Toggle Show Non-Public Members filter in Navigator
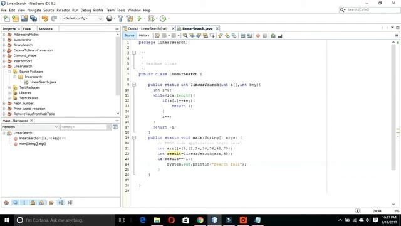Image resolution: width=401 pixels, height=226 pixels. tap(33, 202)
